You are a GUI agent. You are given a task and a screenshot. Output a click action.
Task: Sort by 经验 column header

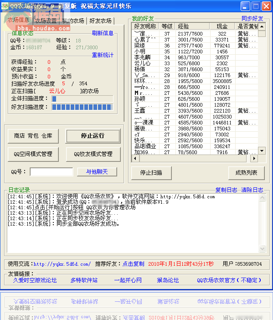click(x=192, y=26)
